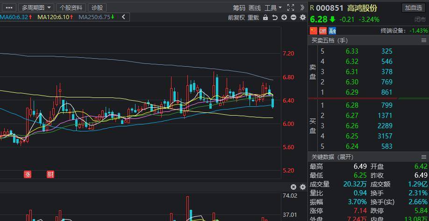
Task: Click the 画线 drawing button
Action: (255, 7)
